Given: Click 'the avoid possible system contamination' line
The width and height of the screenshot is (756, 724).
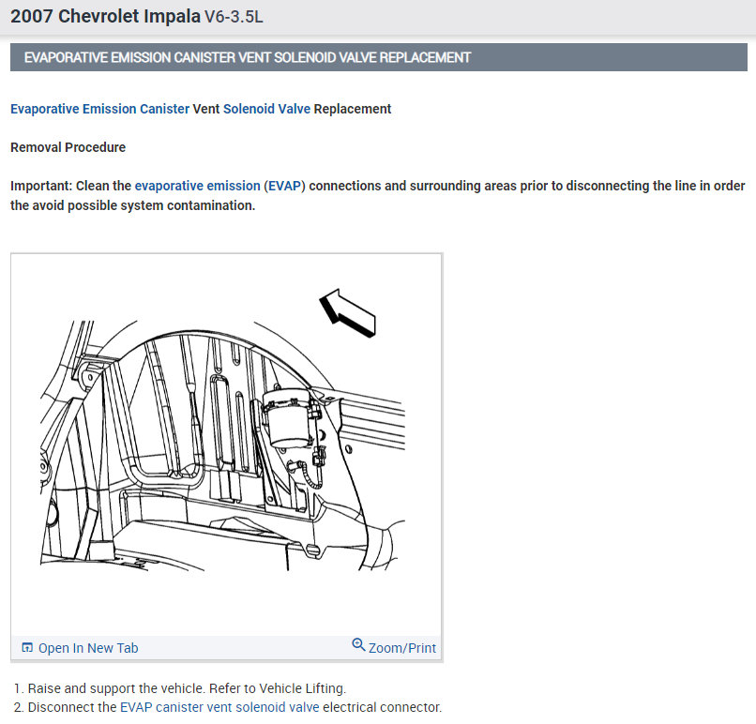Looking at the screenshot, I should pyautogui.click(x=132, y=205).
